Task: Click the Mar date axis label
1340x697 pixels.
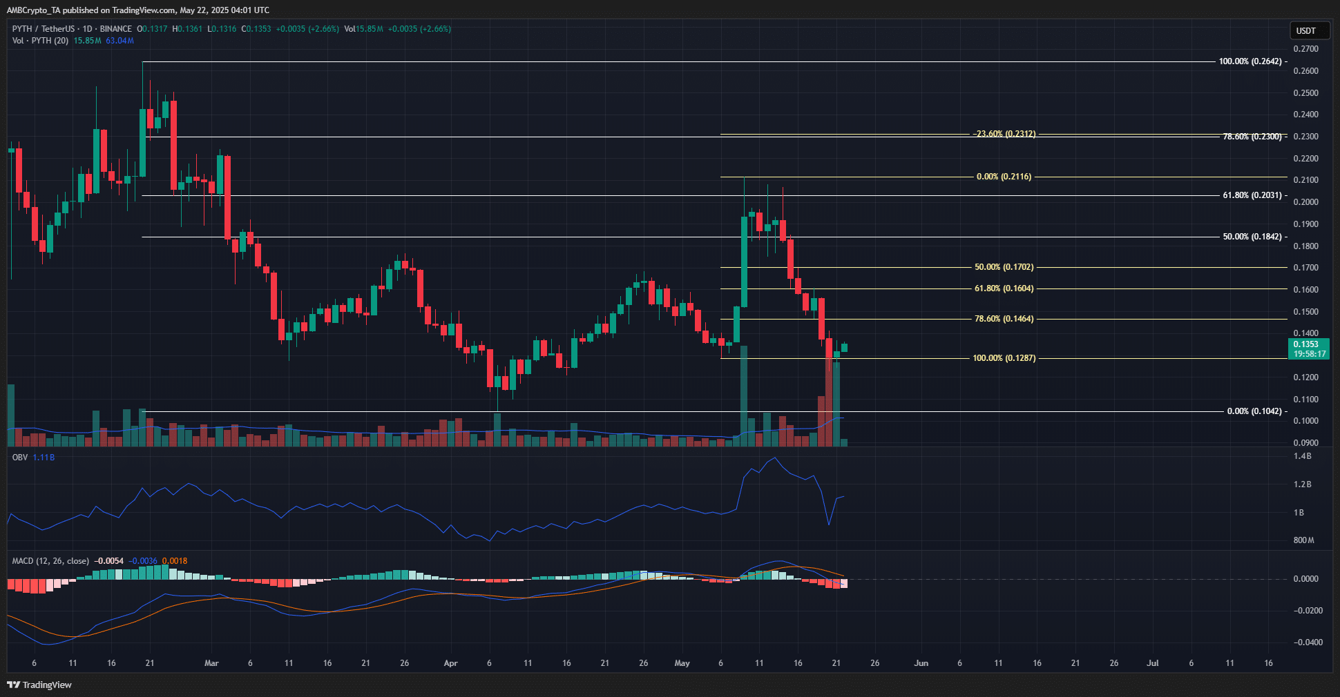Action: [211, 663]
